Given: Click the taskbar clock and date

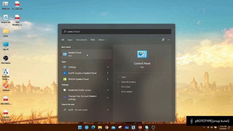Looking at the screenshot, I should click(x=223, y=127).
